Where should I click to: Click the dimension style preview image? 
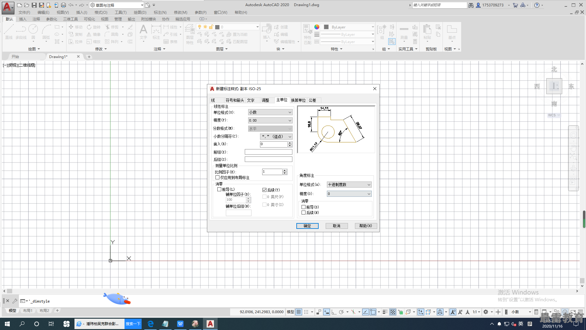point(336,129)
